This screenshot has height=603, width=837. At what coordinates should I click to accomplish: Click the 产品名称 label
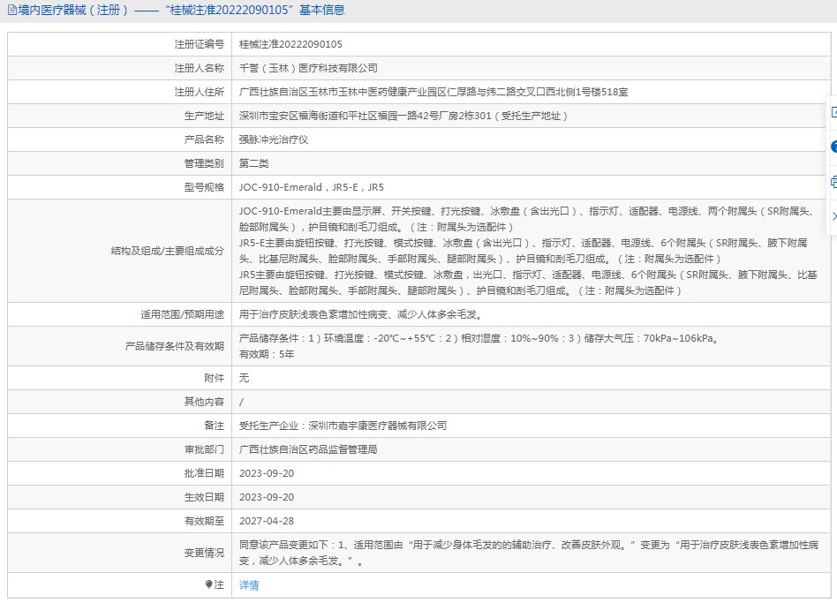tap(204, 139)
